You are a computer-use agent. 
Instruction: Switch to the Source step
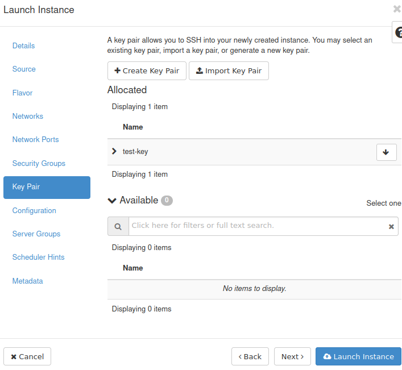pos(24,69)
